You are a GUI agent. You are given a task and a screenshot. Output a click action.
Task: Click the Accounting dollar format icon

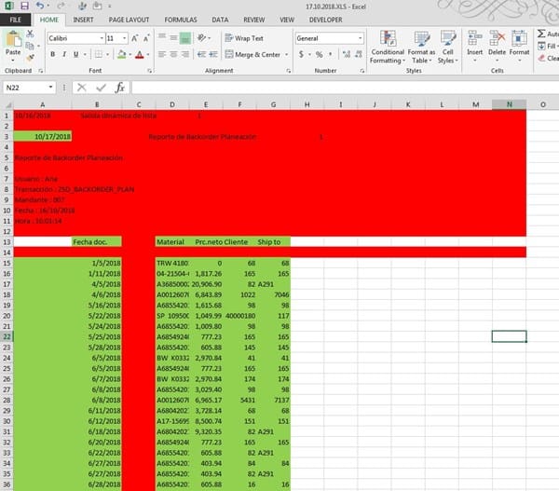(x=301, y=54)
